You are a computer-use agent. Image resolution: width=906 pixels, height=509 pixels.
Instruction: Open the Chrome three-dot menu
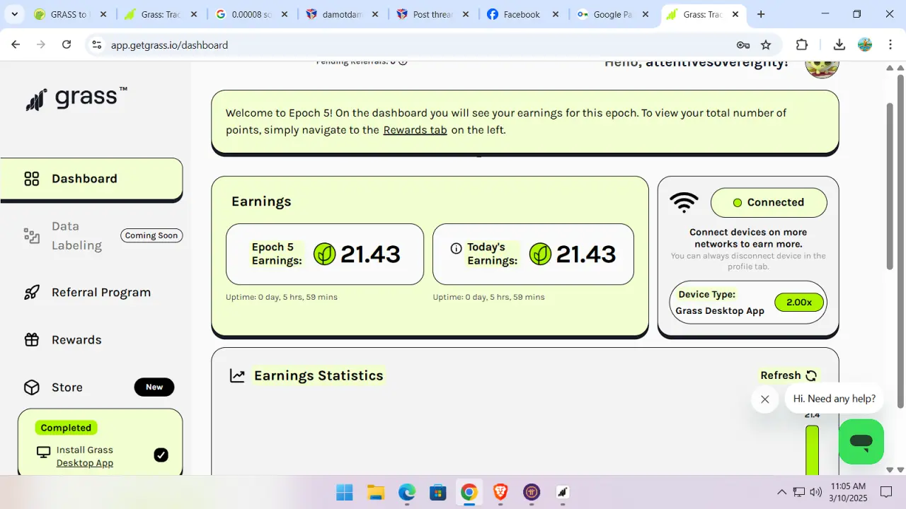pyautogui.click(x=890, y=45)
